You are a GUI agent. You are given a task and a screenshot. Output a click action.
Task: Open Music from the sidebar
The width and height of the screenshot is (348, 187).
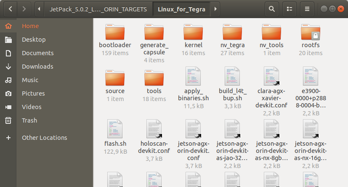point(30,80)
